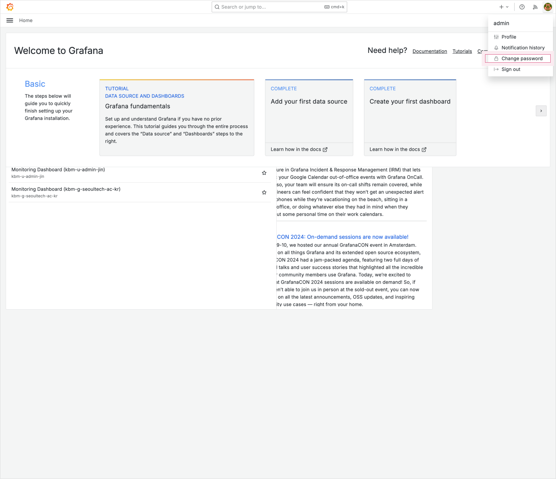Open Create your first dashboard card

pyautogui.click(x=410, y=111)
